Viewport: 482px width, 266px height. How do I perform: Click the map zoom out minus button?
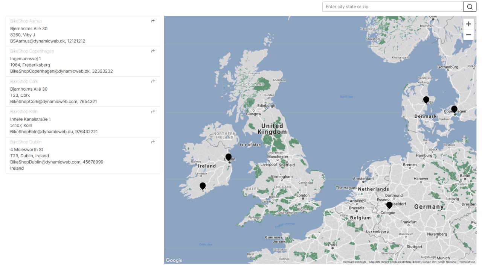pyautogui.click(x=468, y=35)
